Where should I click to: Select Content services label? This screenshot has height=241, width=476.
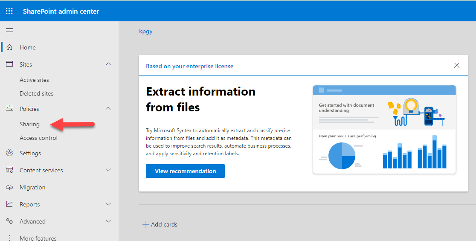click(41, 170)
